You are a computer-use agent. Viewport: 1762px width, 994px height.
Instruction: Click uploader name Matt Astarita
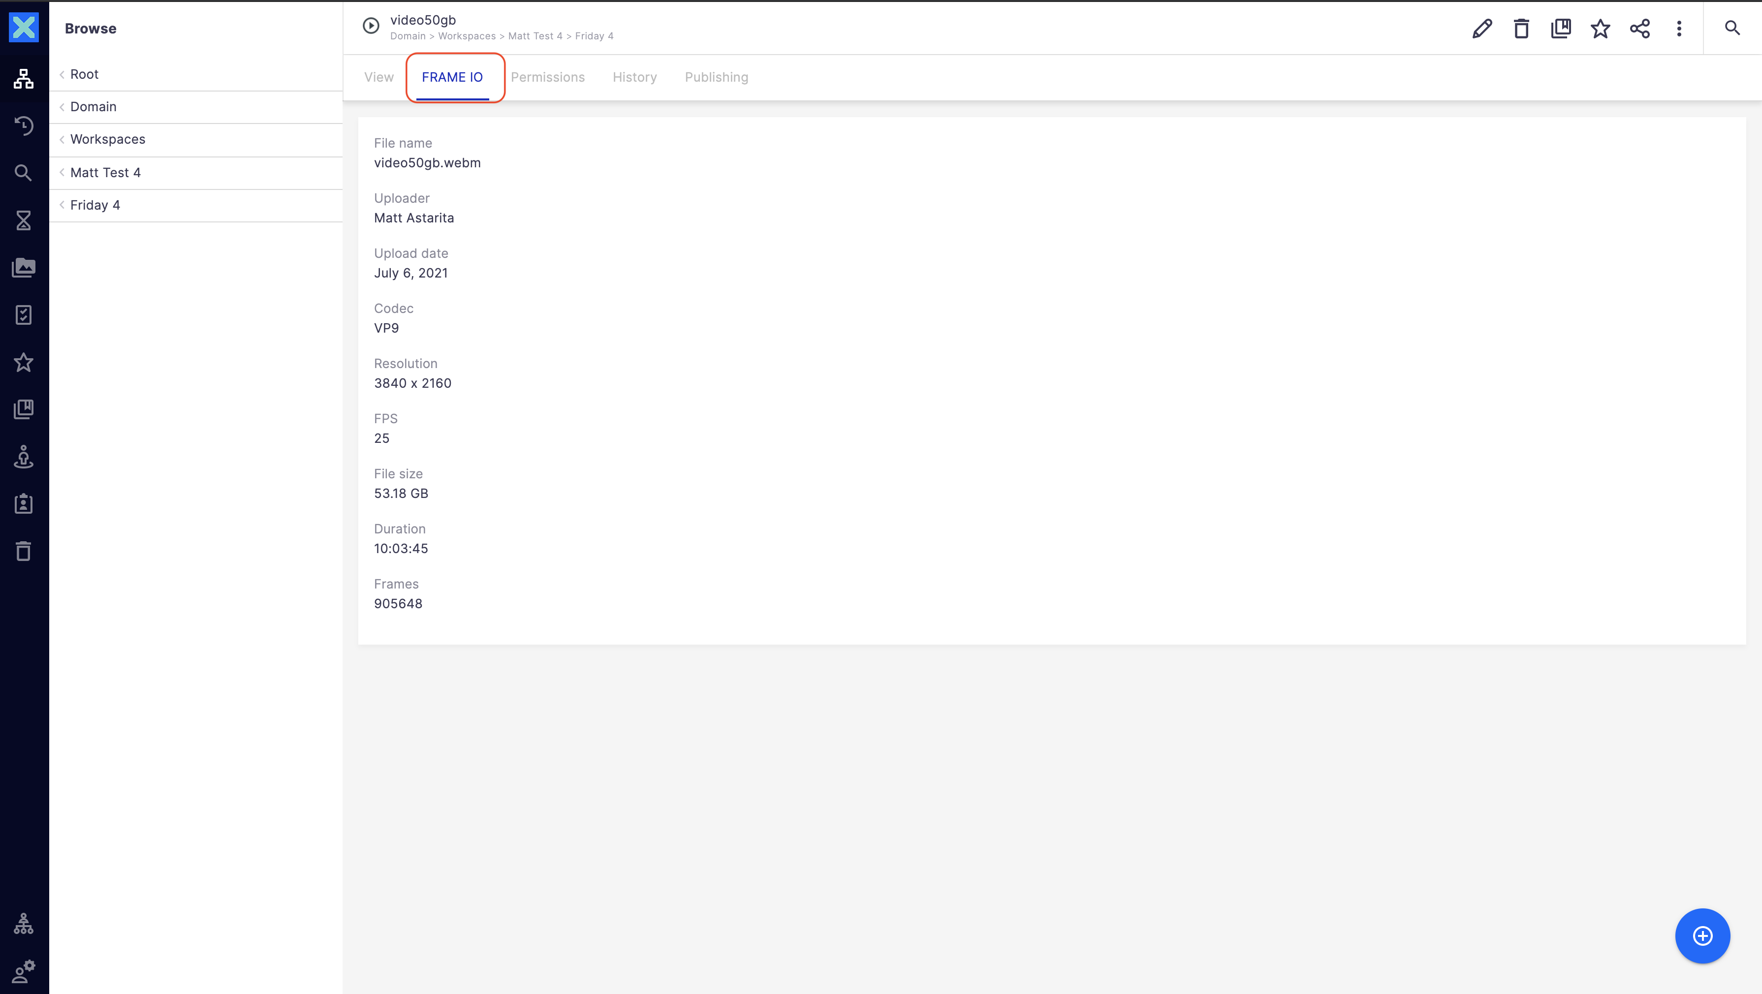click(x=414, y=218)
